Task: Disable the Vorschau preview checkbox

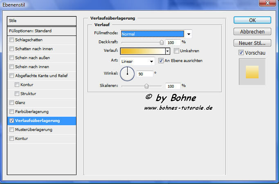Action: click(241, 53)
